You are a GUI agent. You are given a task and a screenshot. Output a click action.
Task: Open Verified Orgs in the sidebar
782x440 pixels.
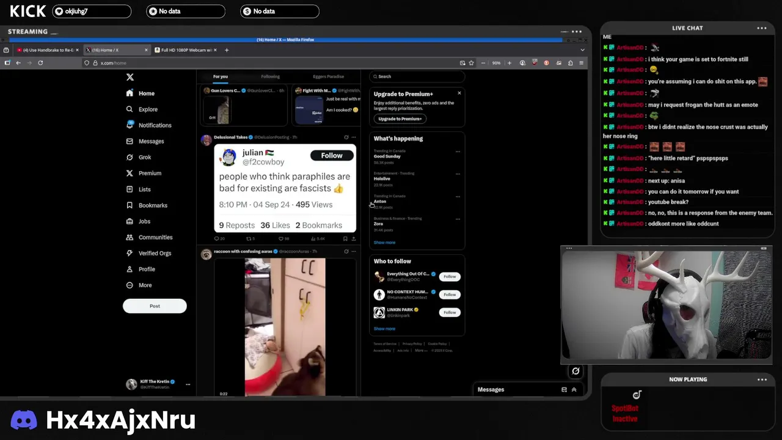point(148,253)
